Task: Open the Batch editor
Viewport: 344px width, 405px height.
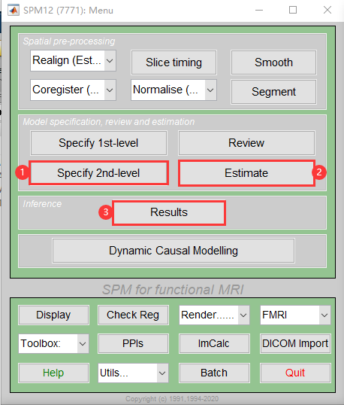Action: (214, 373)
